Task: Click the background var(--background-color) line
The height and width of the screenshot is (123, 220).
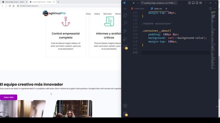Action: pyautogui.click(x=177, y=38)
